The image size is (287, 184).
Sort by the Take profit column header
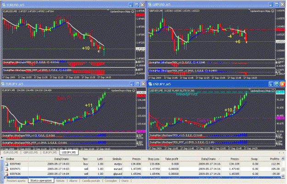(x=172, y=159)
